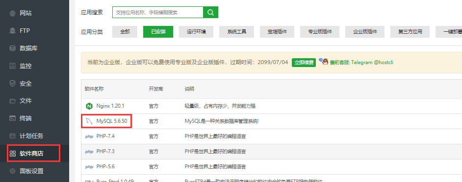The height and width of the screenshot is (182, 462).
Task: Open MySQL 5.6.50 software entry
Action: [112, 121]
